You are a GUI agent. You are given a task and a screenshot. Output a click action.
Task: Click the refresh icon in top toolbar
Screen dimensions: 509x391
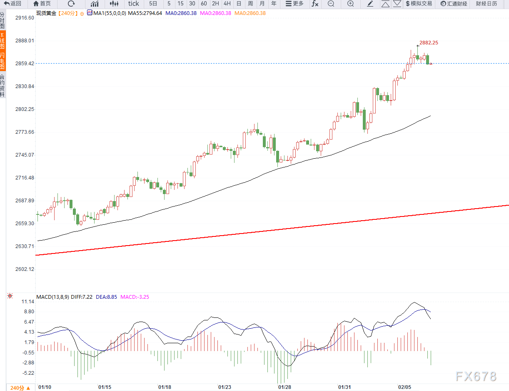(x=71, y=4)
